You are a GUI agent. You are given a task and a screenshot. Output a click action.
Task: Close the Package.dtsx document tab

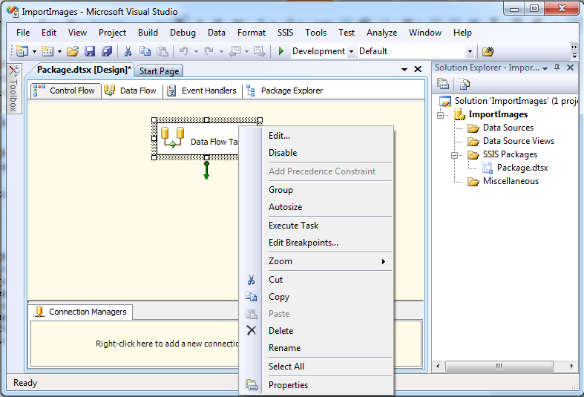coord(418,69)
